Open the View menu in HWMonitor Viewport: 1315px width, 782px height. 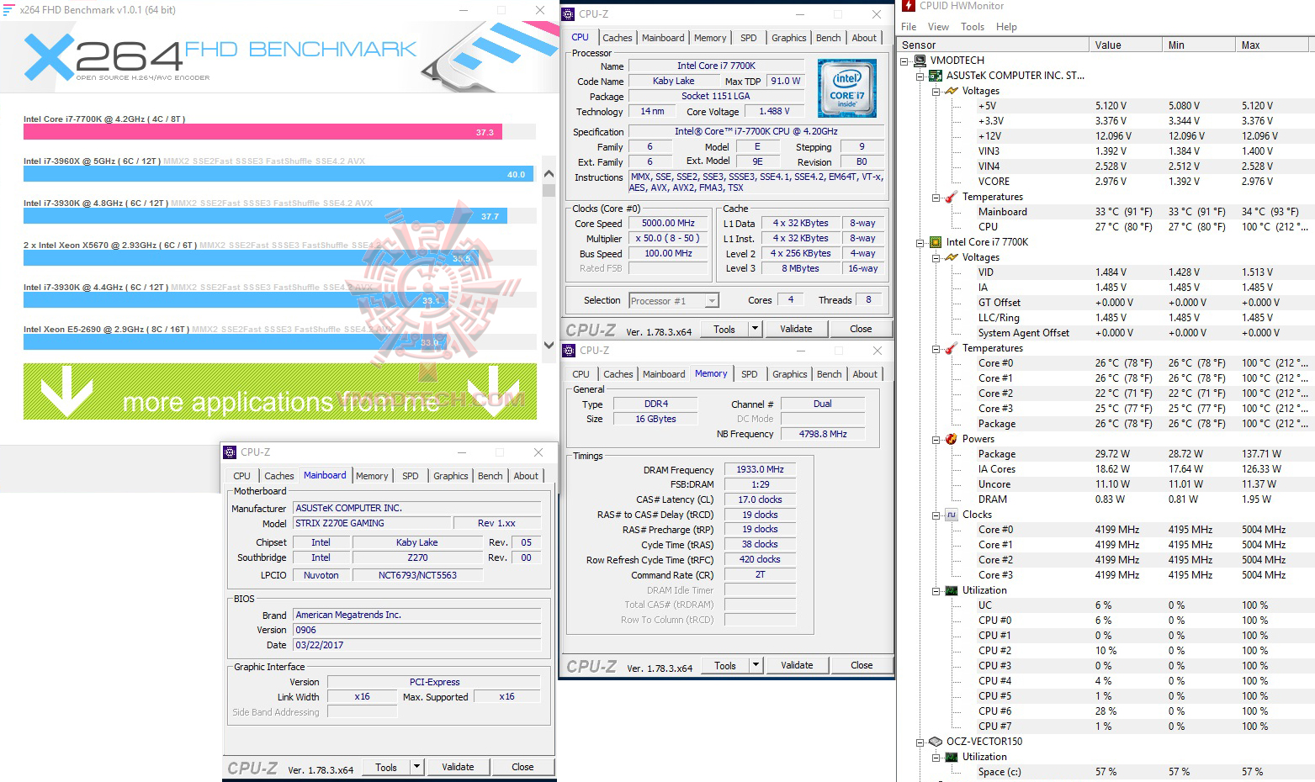pyautogui.click(x=937, y=26)
